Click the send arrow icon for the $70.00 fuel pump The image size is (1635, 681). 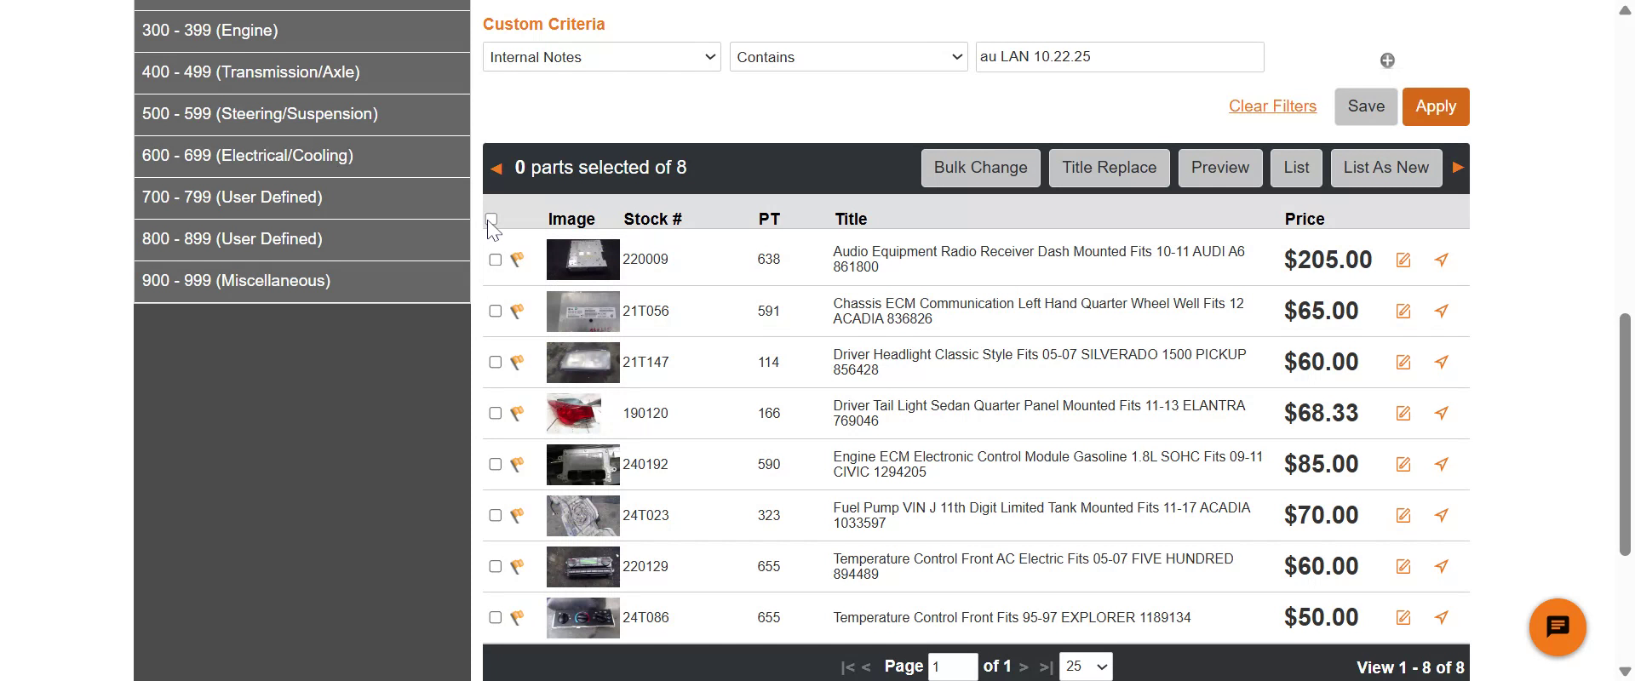click(x=1442, y=515)
